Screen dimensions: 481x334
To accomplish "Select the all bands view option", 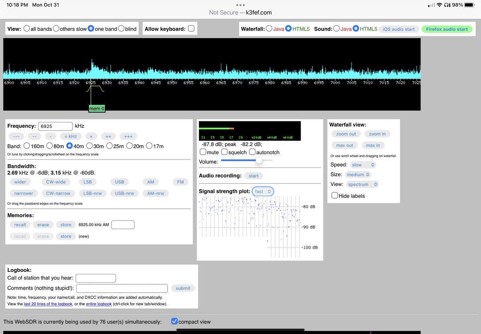I will [x=27, y=28].
